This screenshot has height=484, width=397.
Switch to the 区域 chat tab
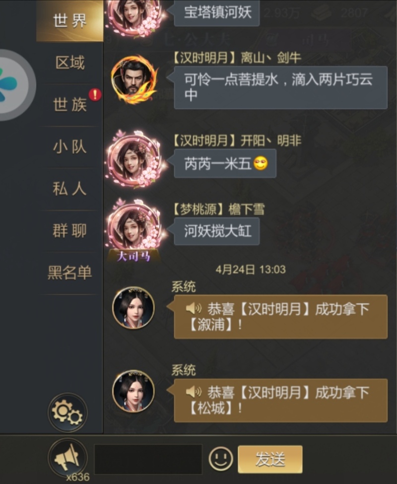(x=69, y=63)
